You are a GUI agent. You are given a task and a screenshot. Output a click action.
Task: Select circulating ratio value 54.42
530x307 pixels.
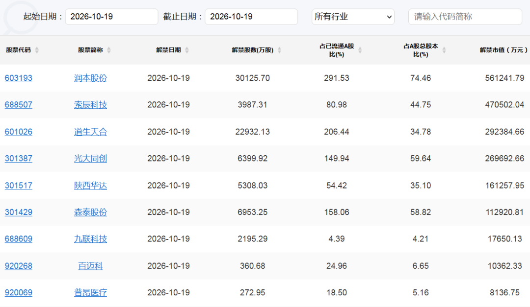[x=337, y=185]
